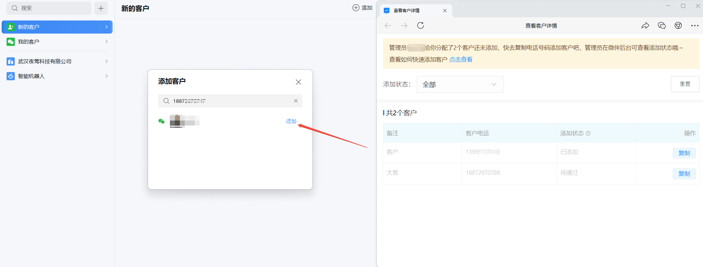Open the 点击查看 link in the notice

(x=461, y=59)
